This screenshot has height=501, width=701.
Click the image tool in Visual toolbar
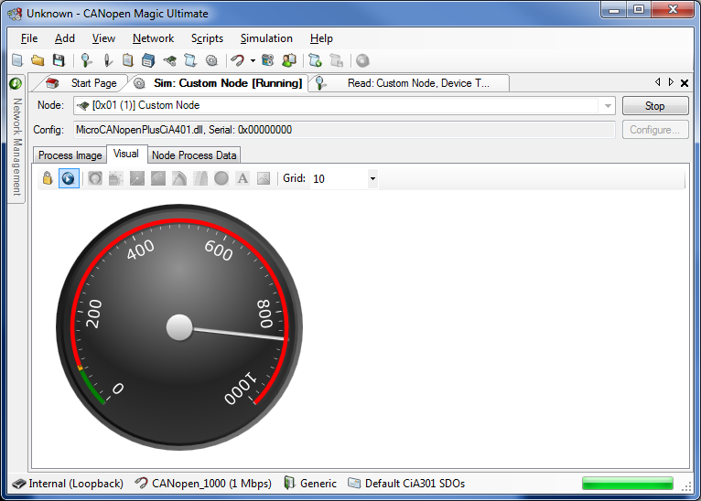[264, 179]
